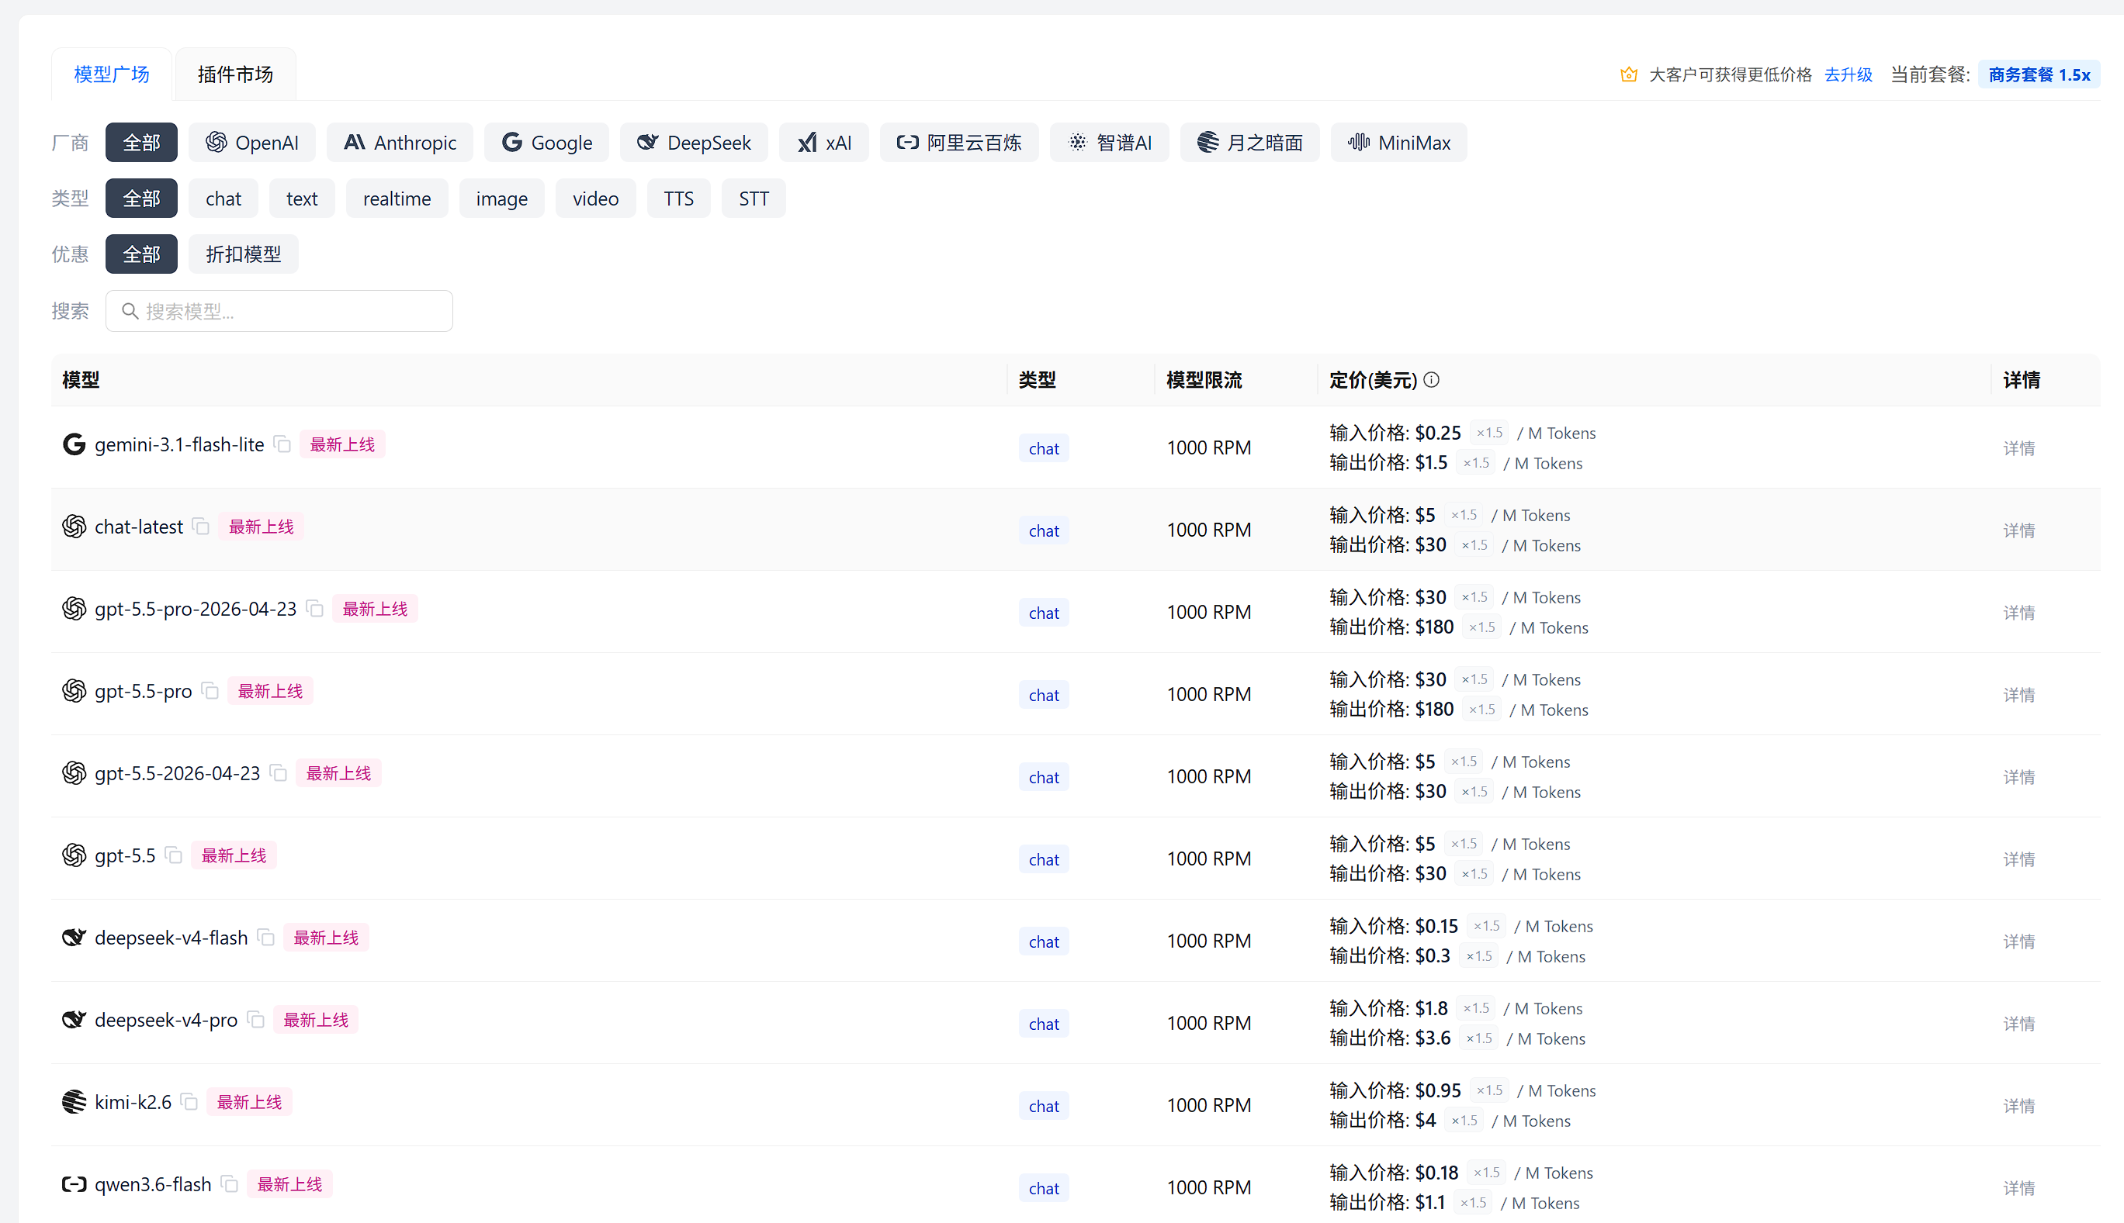Viewport: 2124px width, 1223px height.
Task: Select 全部 in the 厂商 filter row
Action: coord(141,143)
